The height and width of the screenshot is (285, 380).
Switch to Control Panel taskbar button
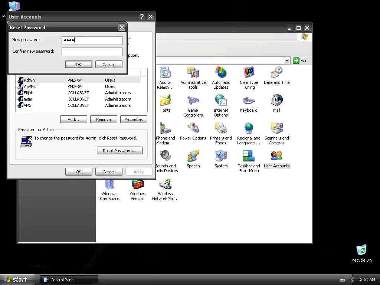click(x=69, y=280)
